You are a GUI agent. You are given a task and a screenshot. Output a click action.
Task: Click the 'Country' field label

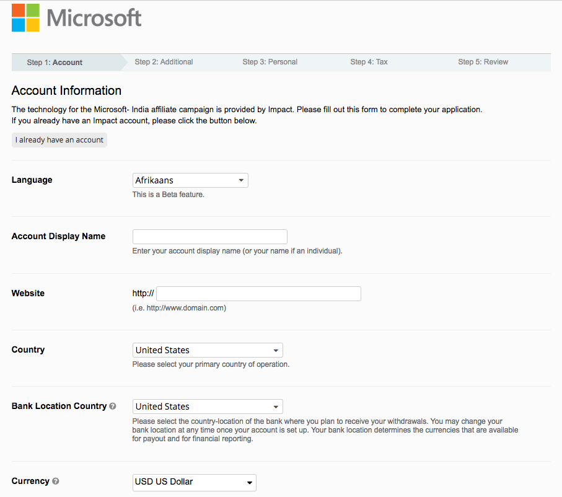tap(28, 350)
